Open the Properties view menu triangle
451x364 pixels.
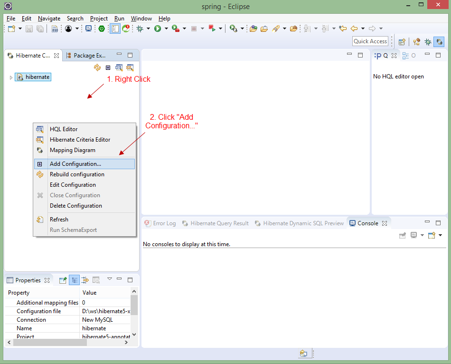point(110,279)
